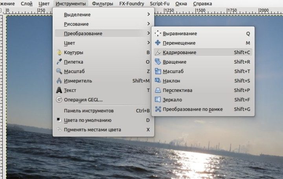The image size is (283, 179).
Task: Select the Crop tool icon (Кадрирование)
Action: point(158,53)
